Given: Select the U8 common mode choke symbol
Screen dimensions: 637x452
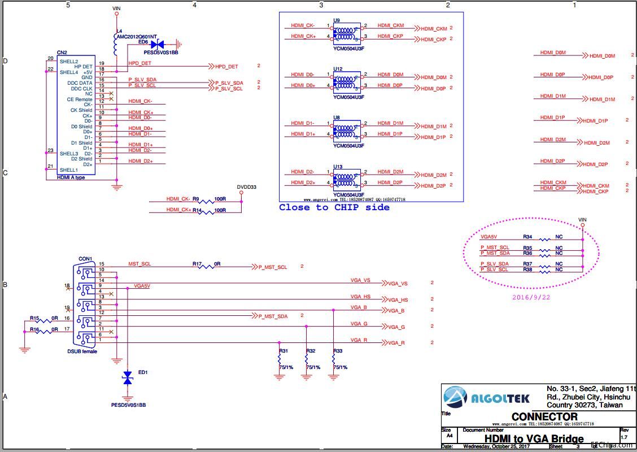Looking at the screenshot, I should (347, 131).
